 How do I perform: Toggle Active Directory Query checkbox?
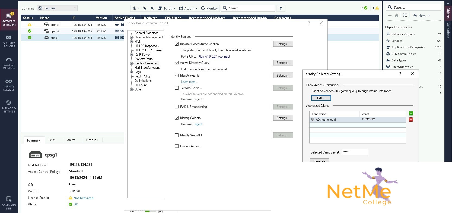[x=177, y=62]
